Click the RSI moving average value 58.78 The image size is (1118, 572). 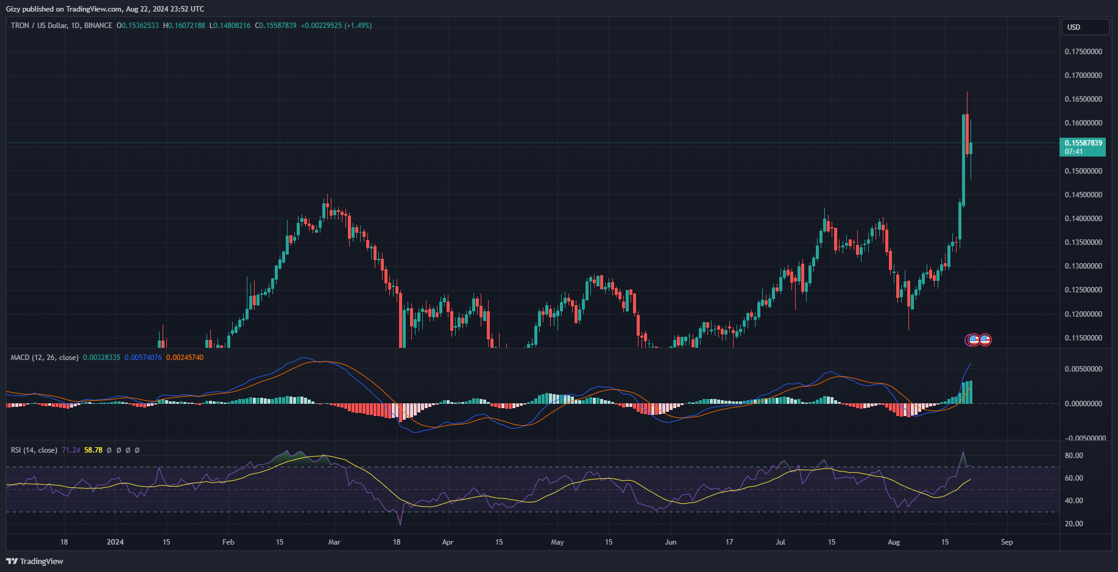(x=93, y=450)
